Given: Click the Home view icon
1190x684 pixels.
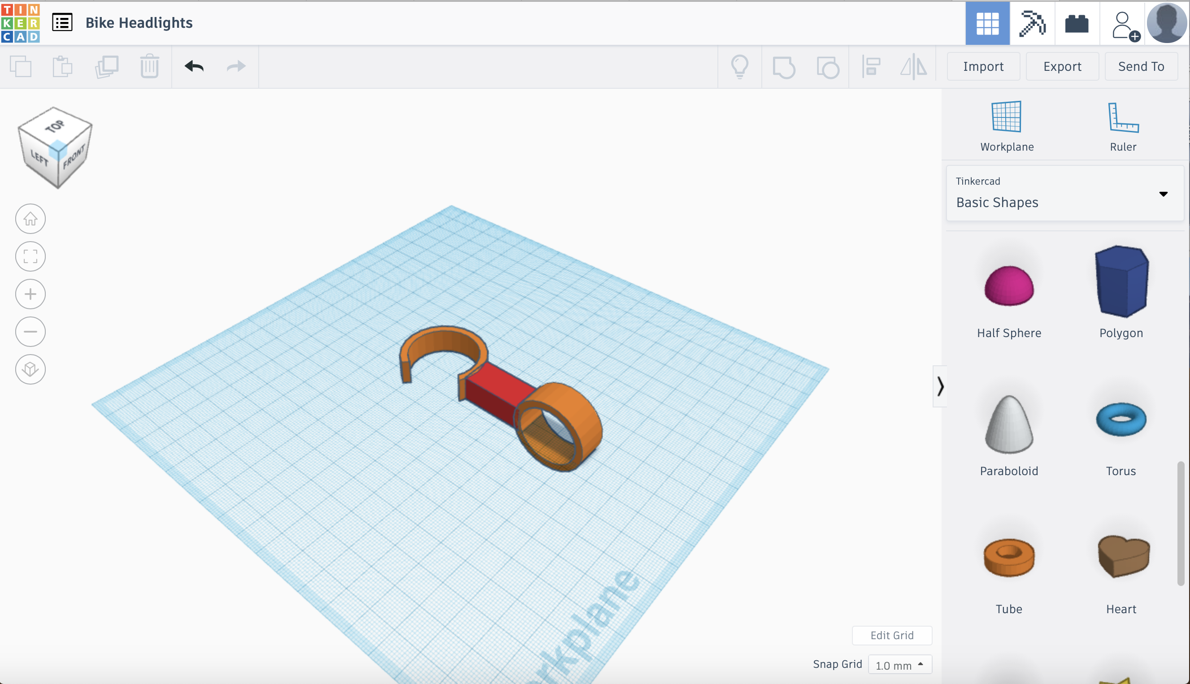Looking at the screenshot, I should pyautogui.click(x=30, y=219).
